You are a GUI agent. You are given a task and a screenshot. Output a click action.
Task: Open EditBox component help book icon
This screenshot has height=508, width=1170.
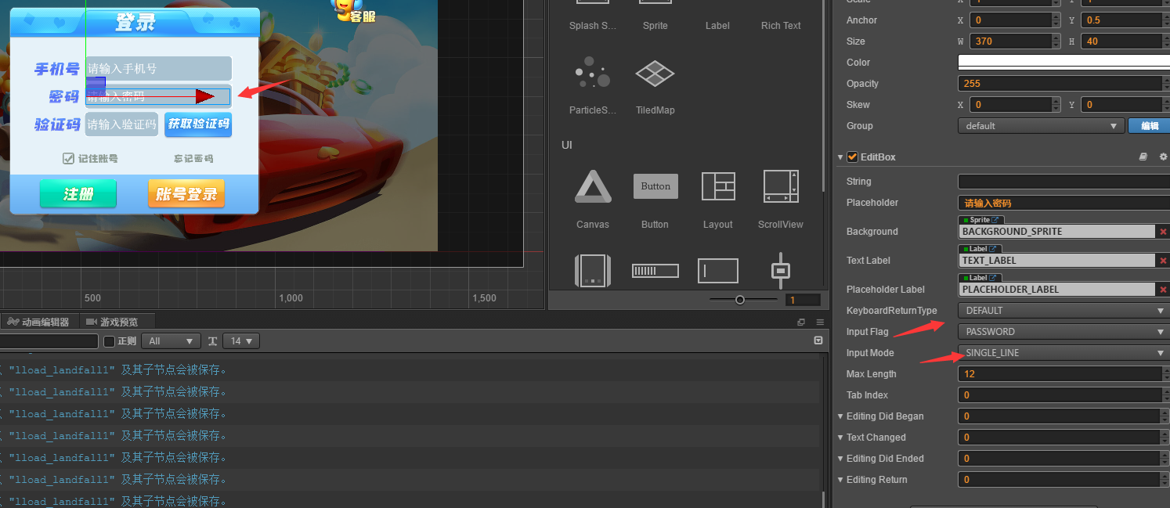coord(1143,157)
